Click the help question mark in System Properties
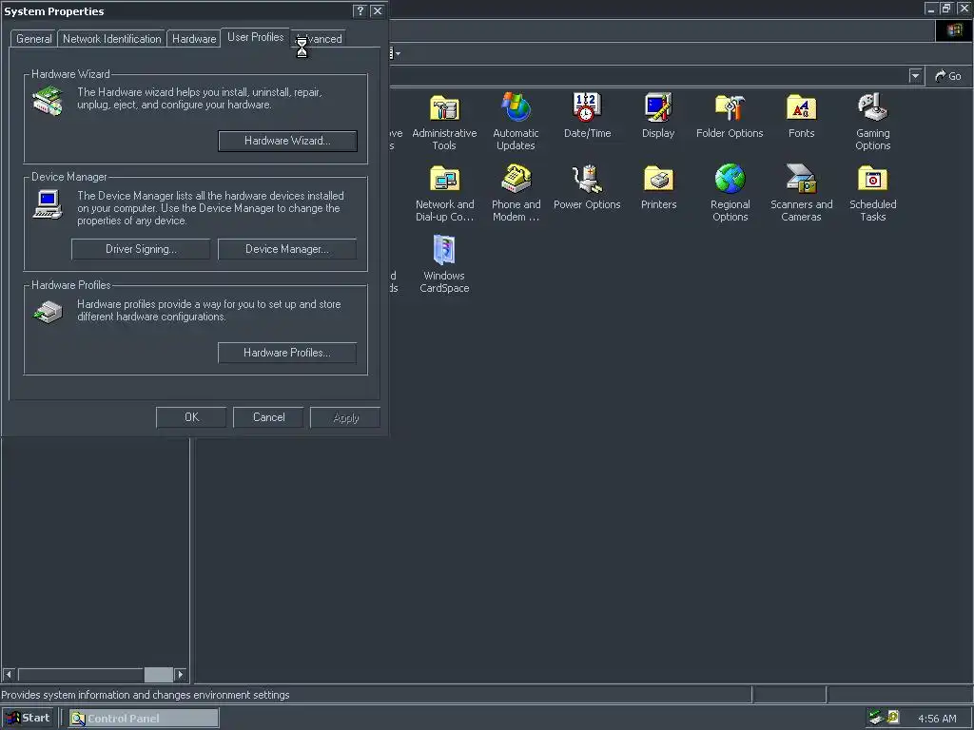This screenshot has width=974, height=730. pyautogui.click(x=360, y=10)
